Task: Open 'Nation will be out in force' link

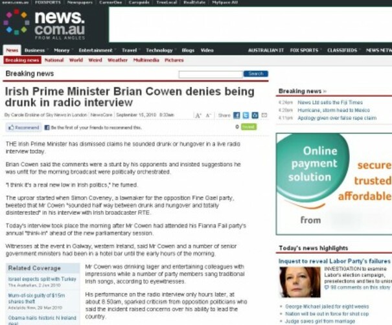Action: click(x=327, y=314)
